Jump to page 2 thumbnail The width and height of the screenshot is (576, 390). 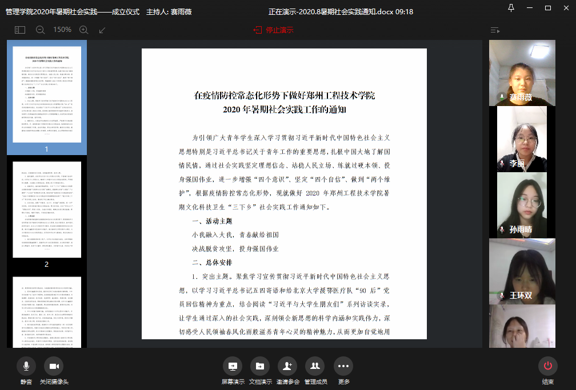coord(47,210)
